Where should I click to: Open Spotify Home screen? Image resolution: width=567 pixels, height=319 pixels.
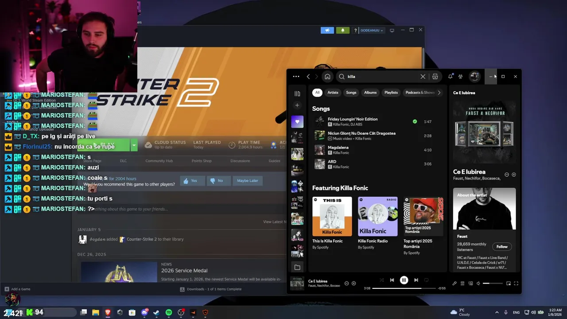[327, 77]
